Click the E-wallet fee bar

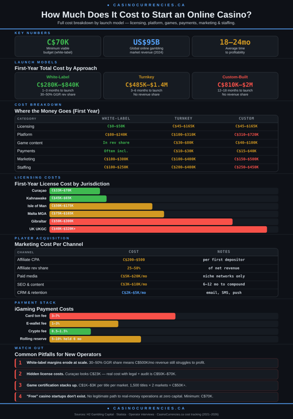coord(84,324)
